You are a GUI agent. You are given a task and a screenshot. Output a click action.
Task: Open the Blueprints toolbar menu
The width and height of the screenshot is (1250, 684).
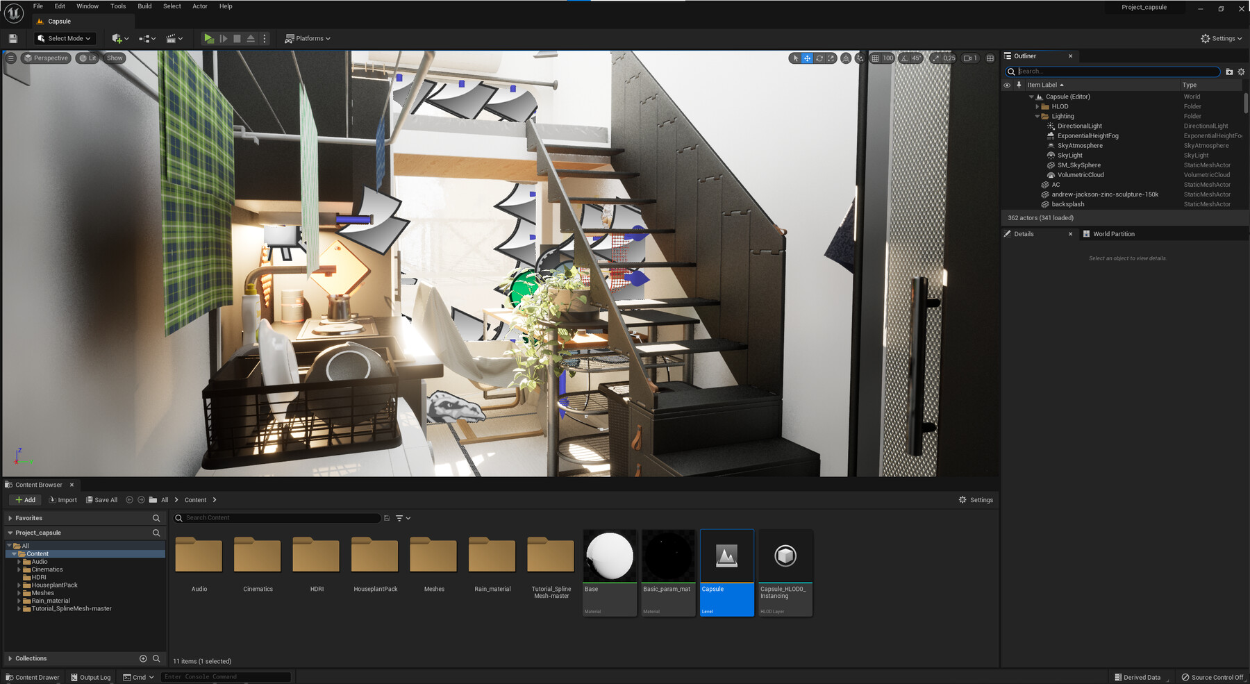coord(146,38)
